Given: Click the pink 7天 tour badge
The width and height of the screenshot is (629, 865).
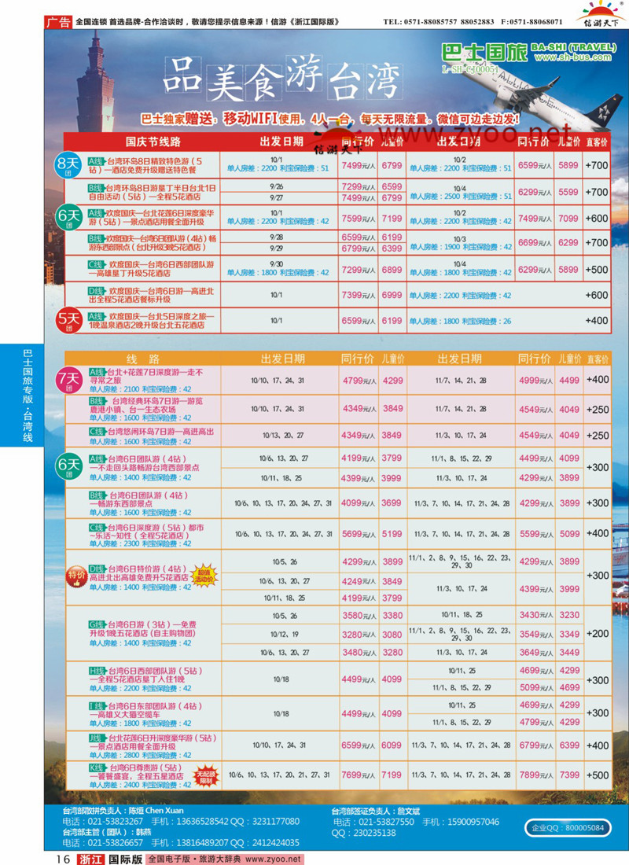Looking at the screenshot, I should click(69, 381).
